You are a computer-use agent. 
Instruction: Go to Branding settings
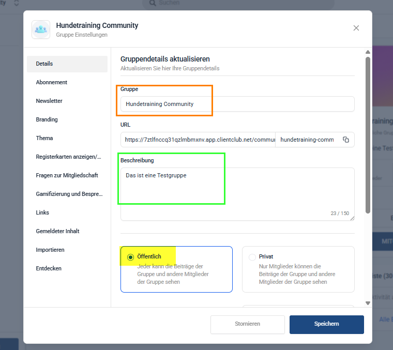click(x=47, y=119)
